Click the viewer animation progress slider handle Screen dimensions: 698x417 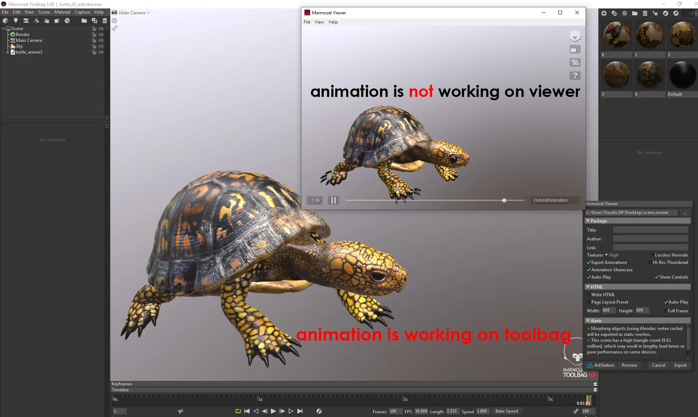tap(504, 200)
